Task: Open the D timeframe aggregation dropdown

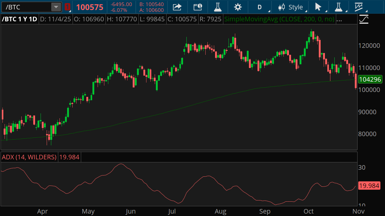Action: tap(260, 7)
